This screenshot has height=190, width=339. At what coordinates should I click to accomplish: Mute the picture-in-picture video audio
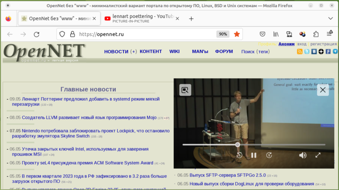[303, 155]
